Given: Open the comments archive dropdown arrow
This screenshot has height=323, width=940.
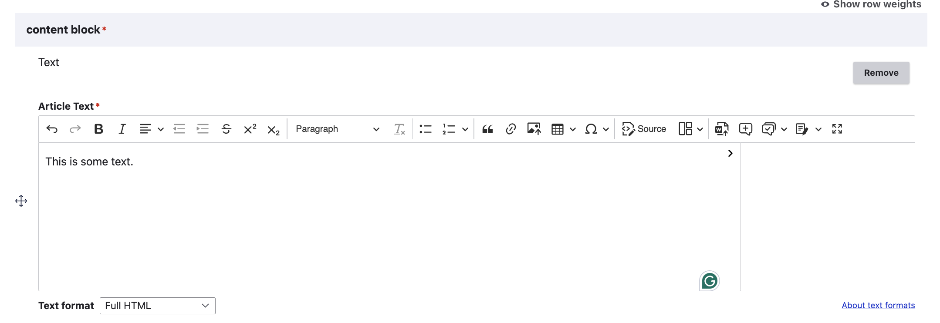Looking at the screenshot, I should tap(784, 129).
